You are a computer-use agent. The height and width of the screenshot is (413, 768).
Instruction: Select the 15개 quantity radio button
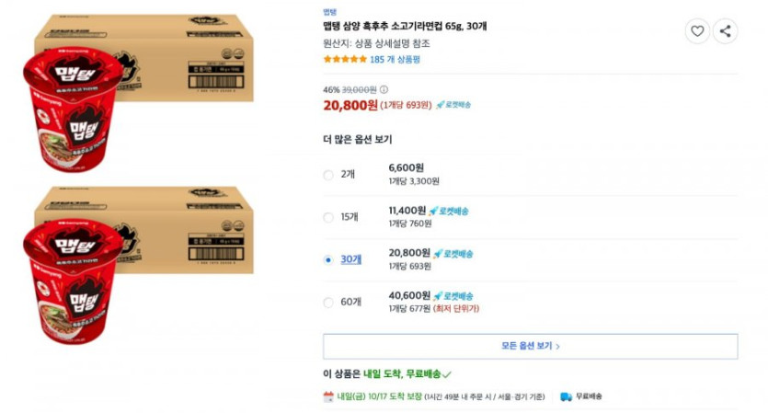[328, 217]
